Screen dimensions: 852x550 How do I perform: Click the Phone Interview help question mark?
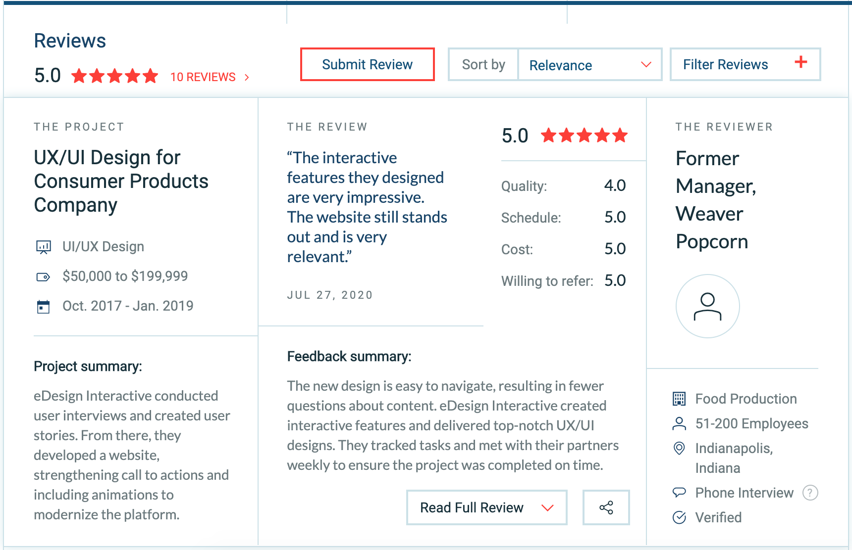(x=810, y=493)
